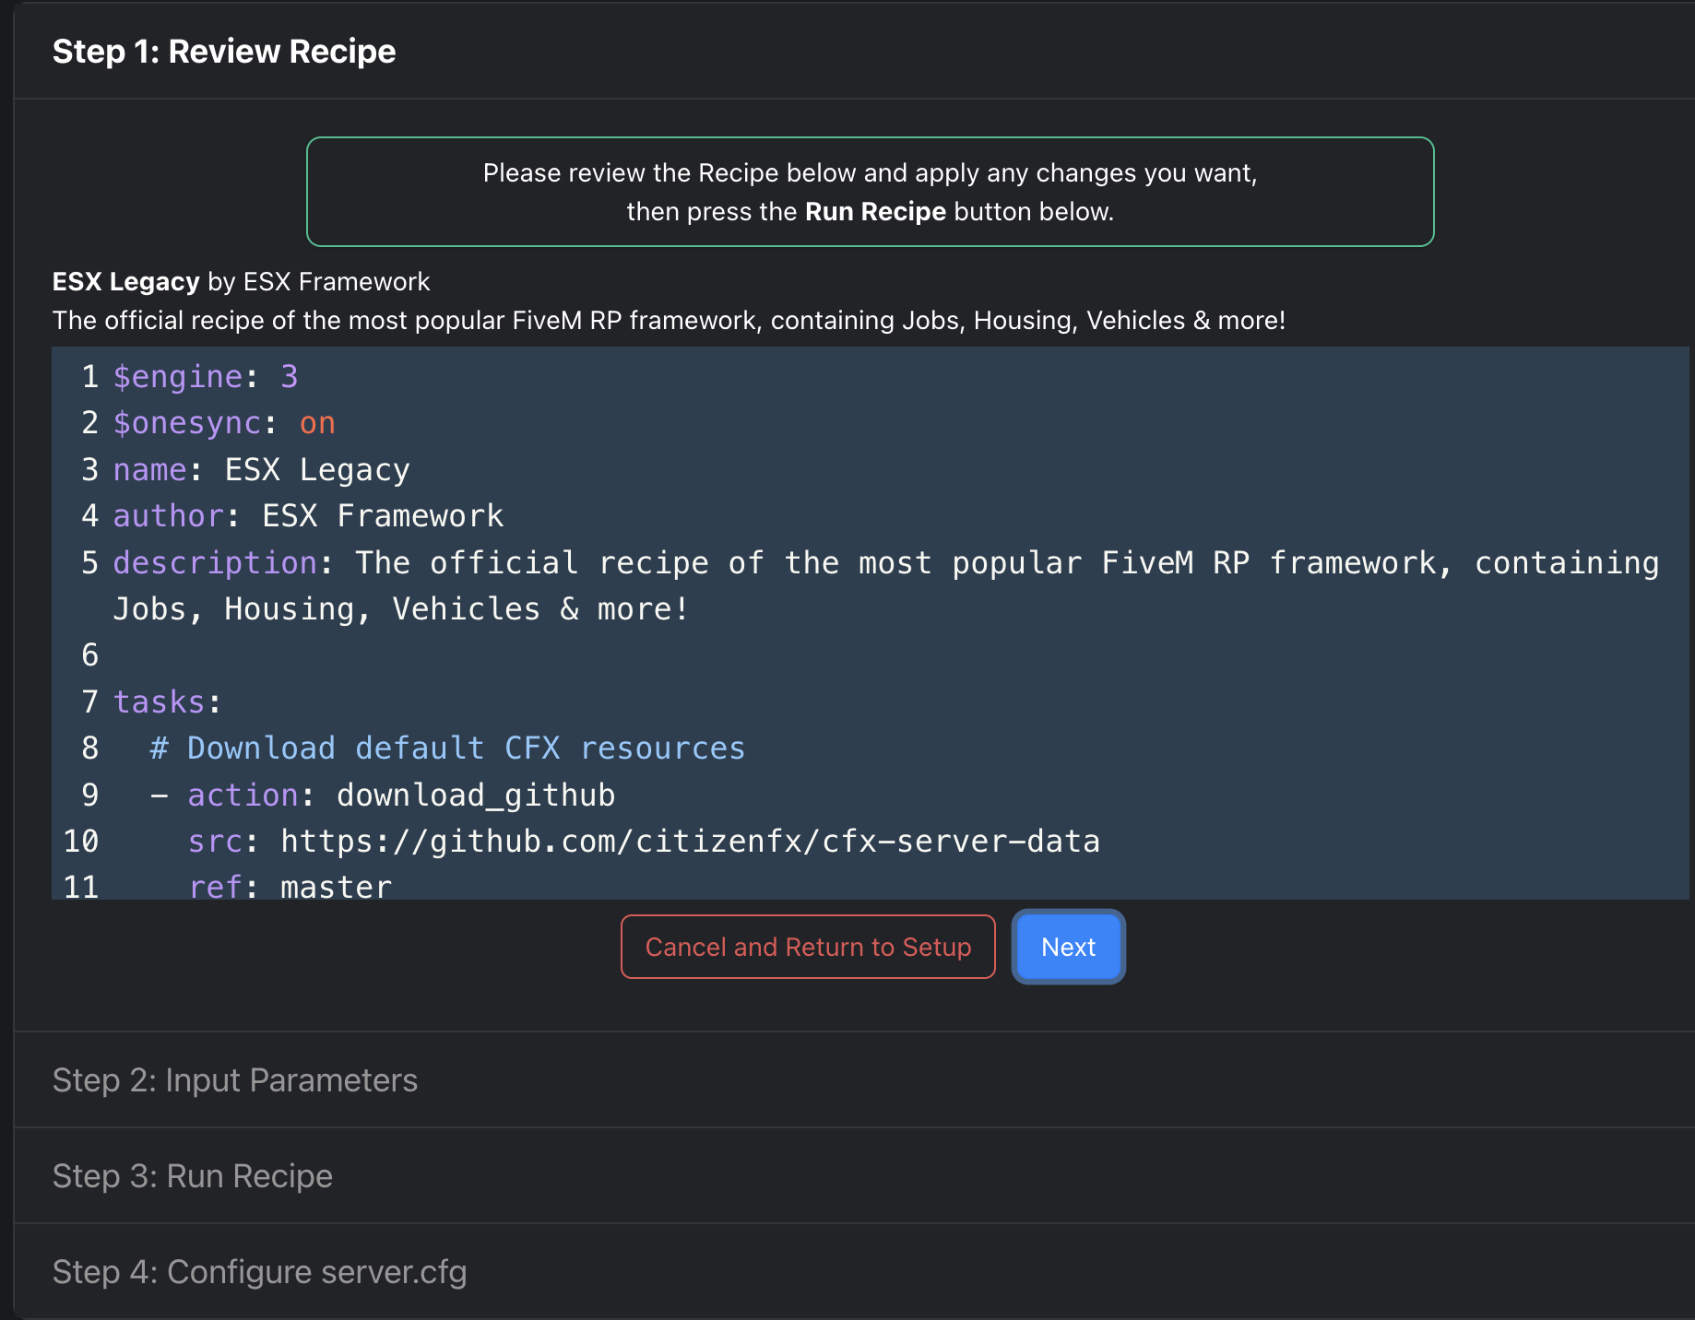Click the author: ESX Framework line

pos(308,515)
